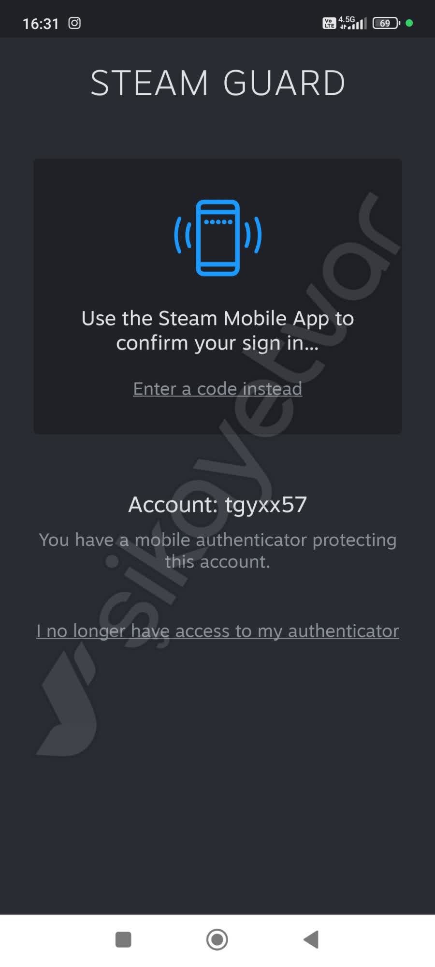Tap the green privacy indicator dot
Viewport: 435px width, 967px height.
409,23
